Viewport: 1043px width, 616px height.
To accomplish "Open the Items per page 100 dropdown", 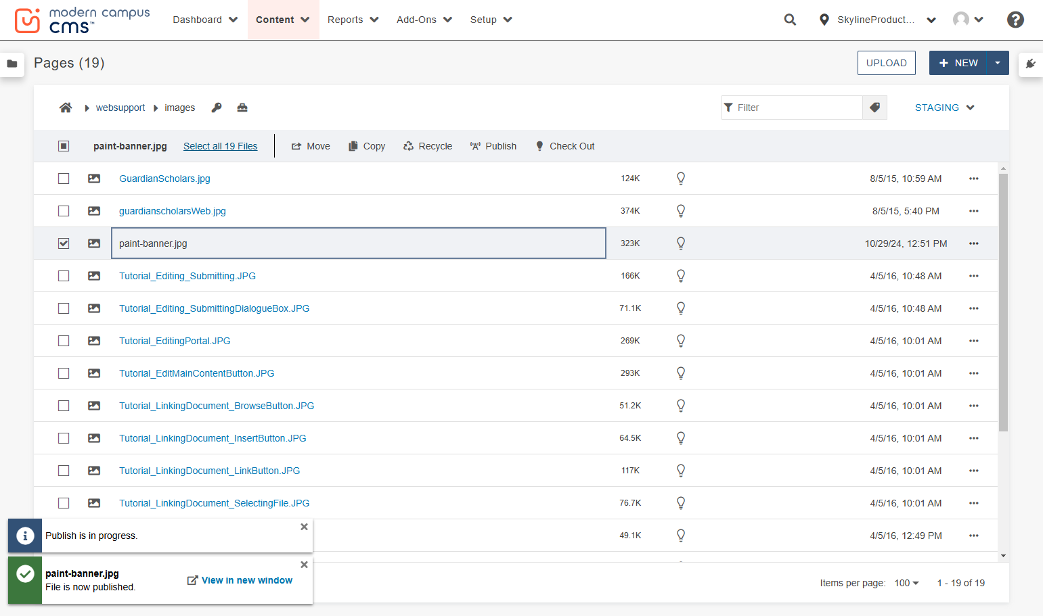I will [x=906, y=583].
